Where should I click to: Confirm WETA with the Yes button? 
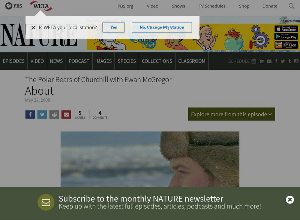point(114,27)
